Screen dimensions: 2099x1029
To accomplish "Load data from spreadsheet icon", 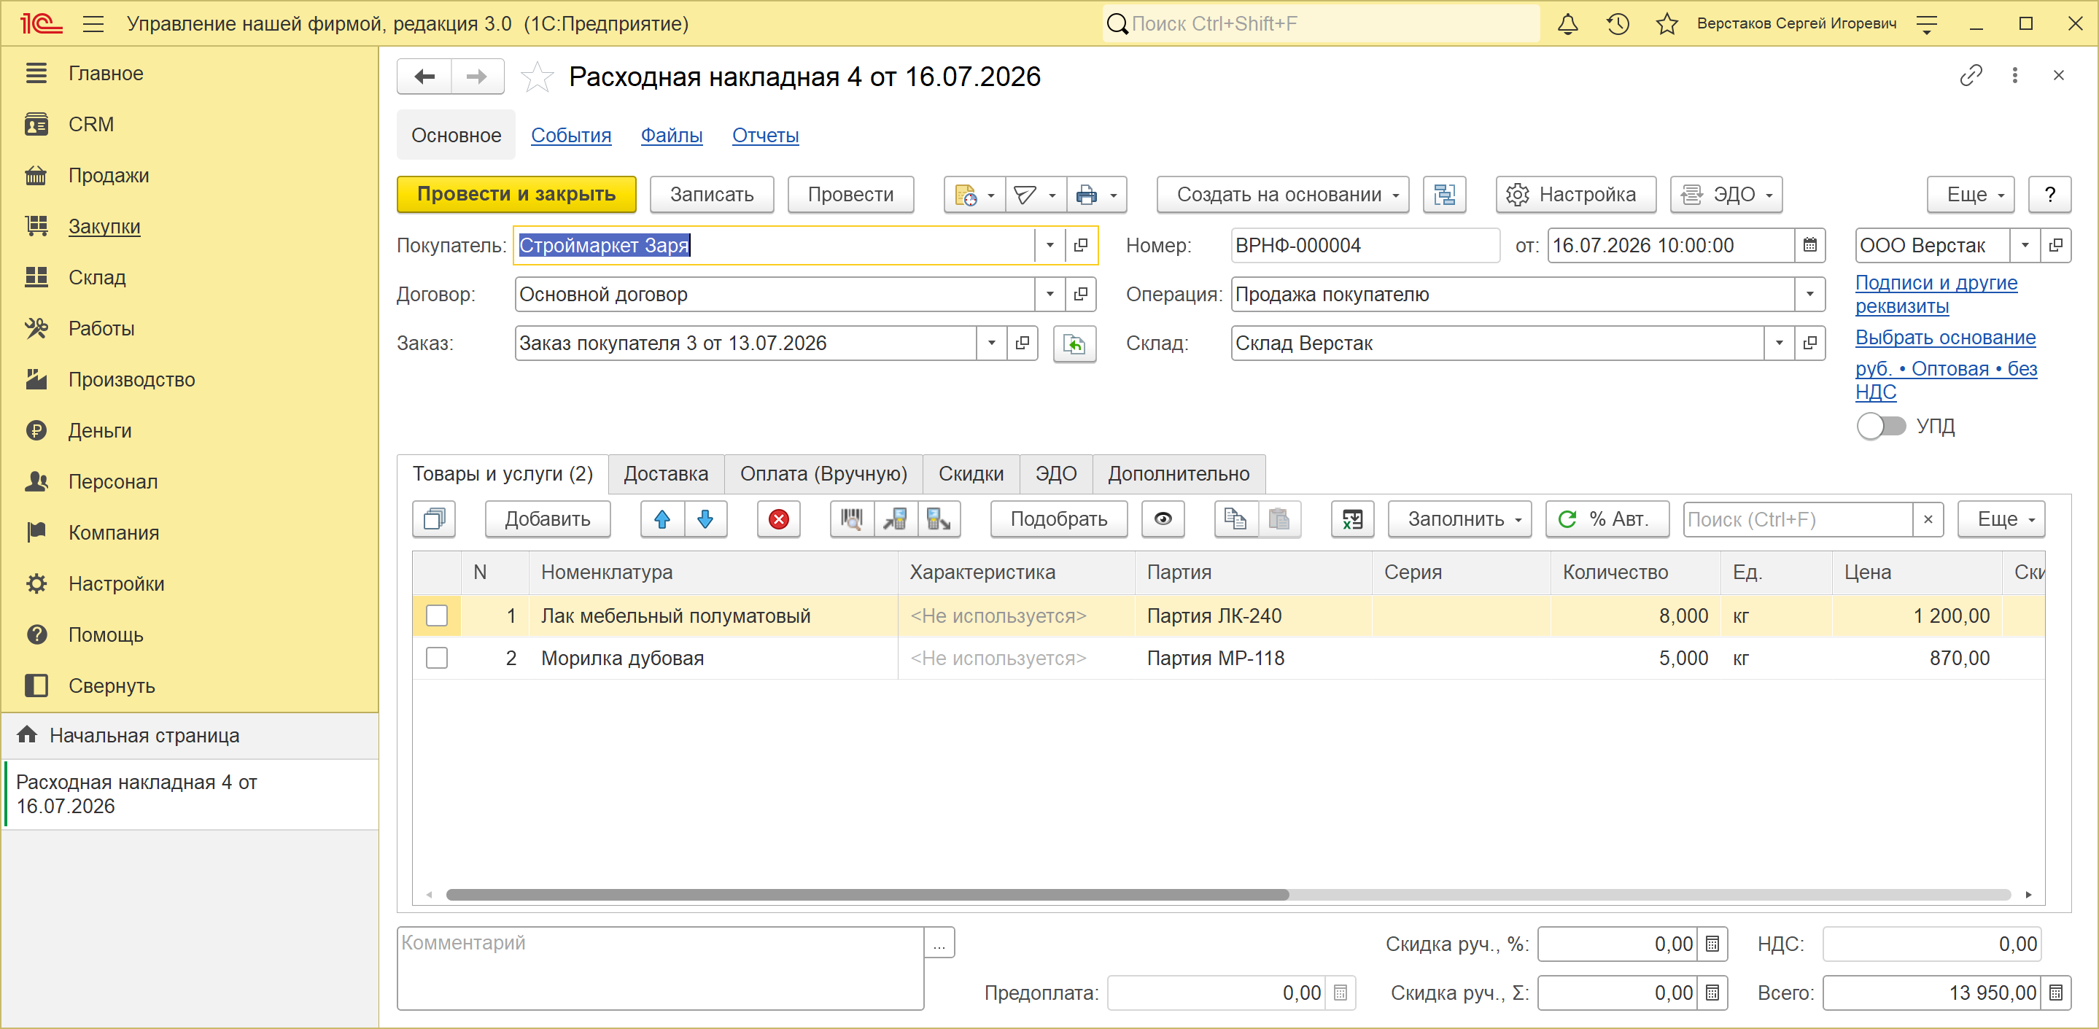I will 1351,519.
